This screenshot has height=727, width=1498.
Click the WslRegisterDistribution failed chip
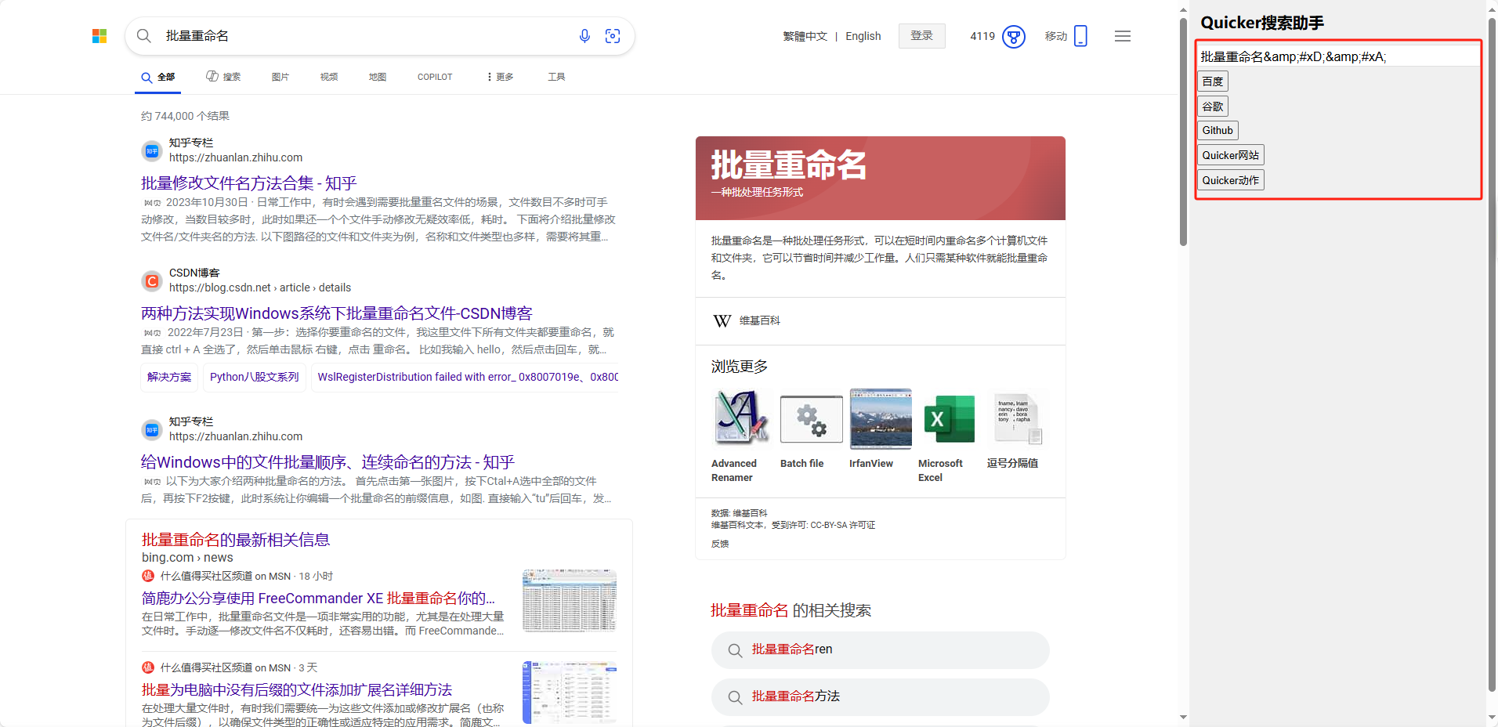[465, 377]
